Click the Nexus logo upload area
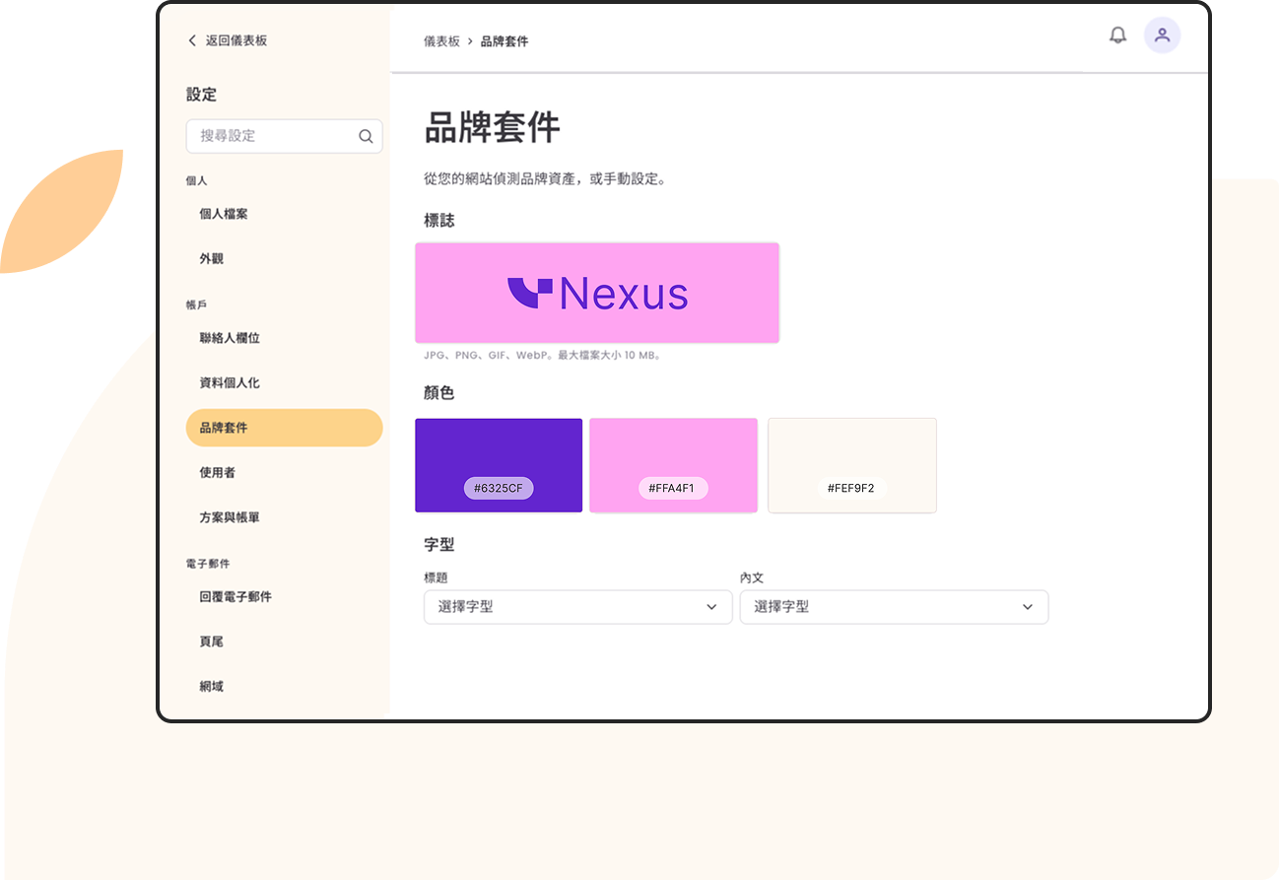 597,293
